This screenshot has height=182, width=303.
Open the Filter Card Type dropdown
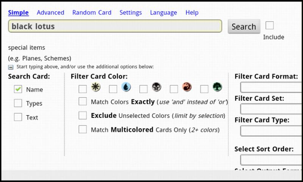point(271,131)
